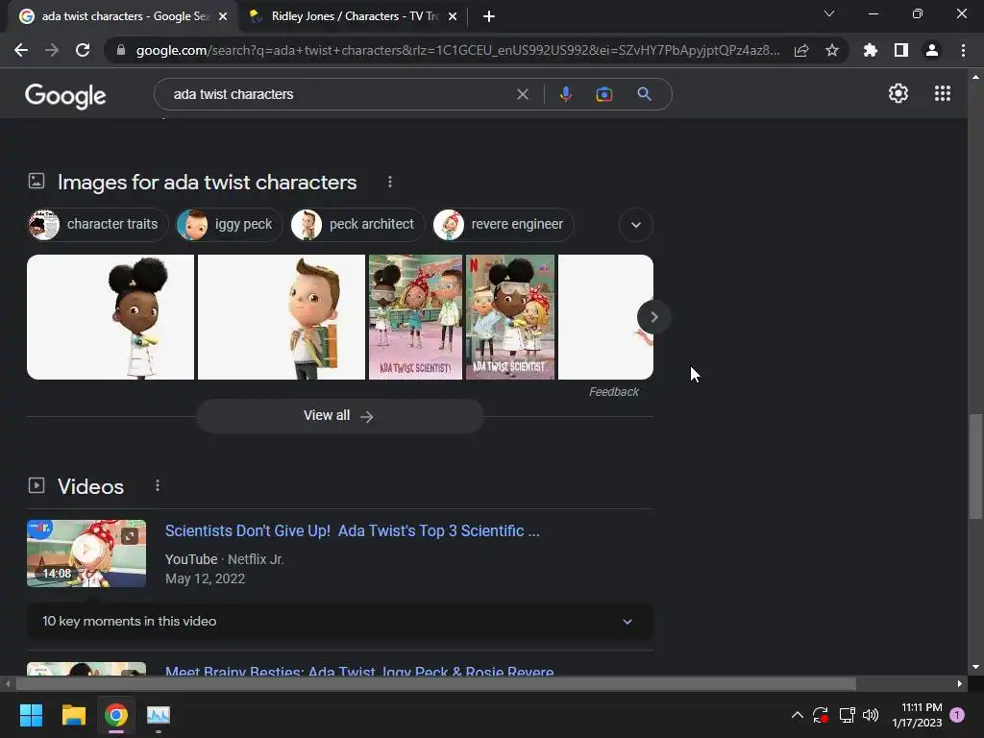The width and height of the screenshot is (984, 738).
Task: Open a new browser tab
Action: pos(489,16)
